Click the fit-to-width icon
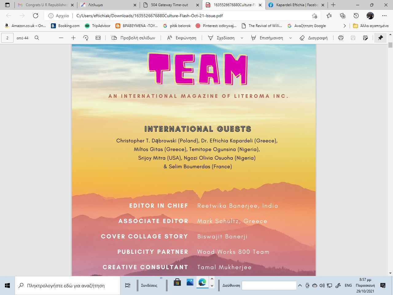This screenshot has height=295, width=393. click(98, 38)
